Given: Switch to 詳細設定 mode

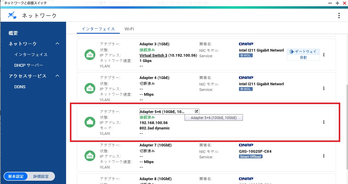Looking at the screenshot, I should point(41,176).
